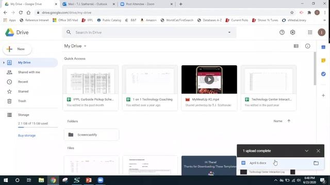Screen dimensions: 330x185
Task: Open the Storage section
Action: 23,115
